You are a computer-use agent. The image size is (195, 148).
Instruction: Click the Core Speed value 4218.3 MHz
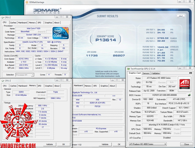coord(24,59)
